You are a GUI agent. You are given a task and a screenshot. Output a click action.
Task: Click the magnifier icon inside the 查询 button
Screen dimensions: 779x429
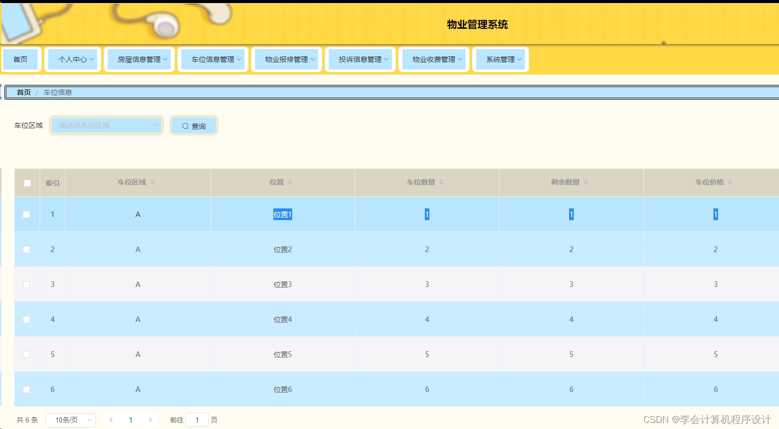[x=185, y=126]
